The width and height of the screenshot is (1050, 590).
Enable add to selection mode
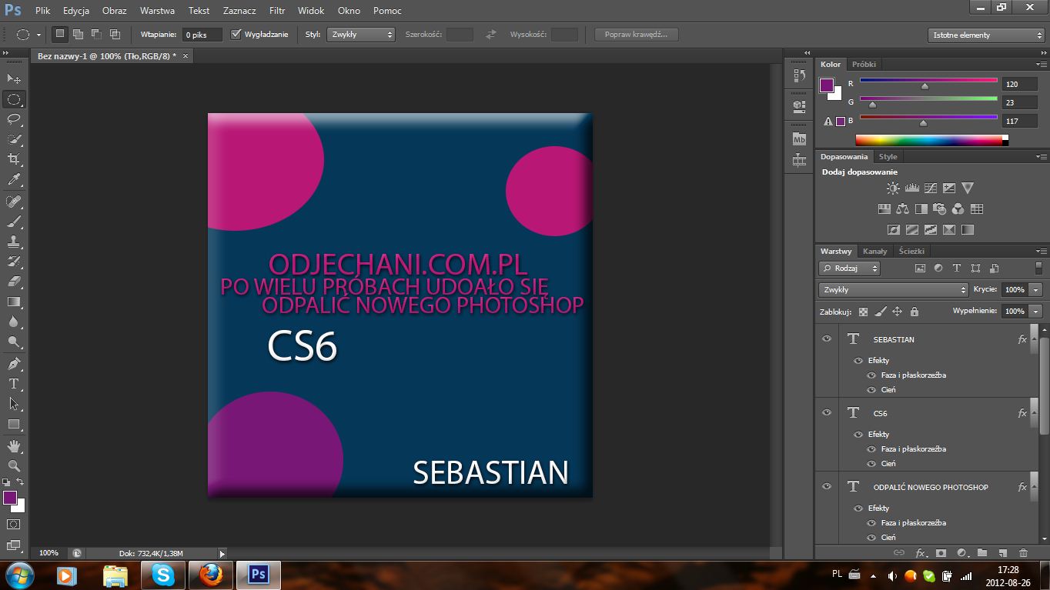[x=78, y=34]
